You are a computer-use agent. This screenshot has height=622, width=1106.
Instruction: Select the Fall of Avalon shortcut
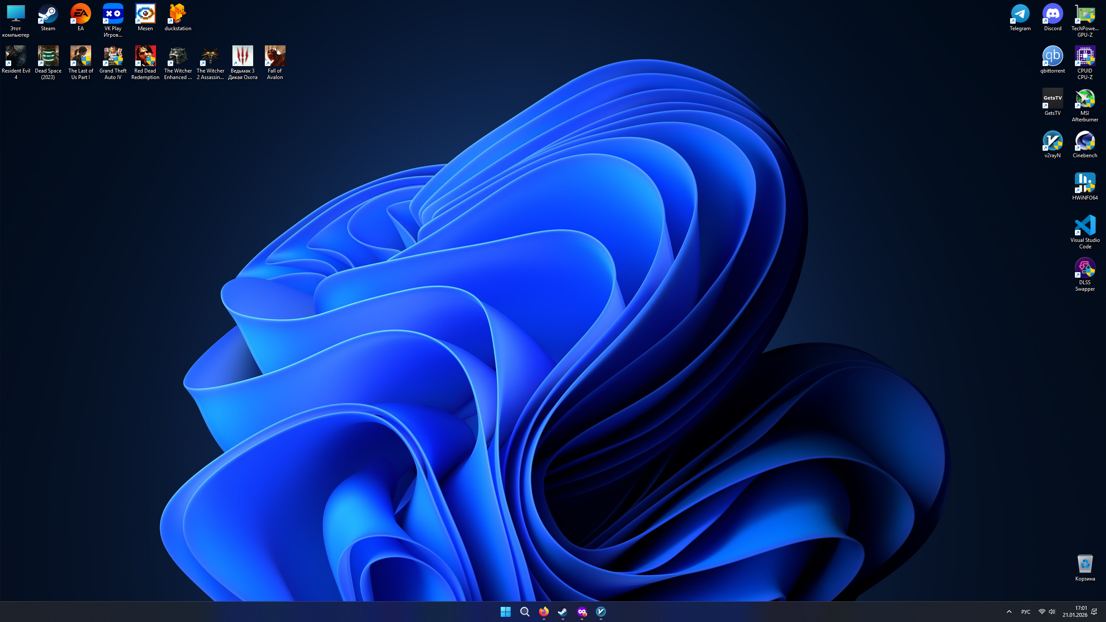[x=275, y=62]
